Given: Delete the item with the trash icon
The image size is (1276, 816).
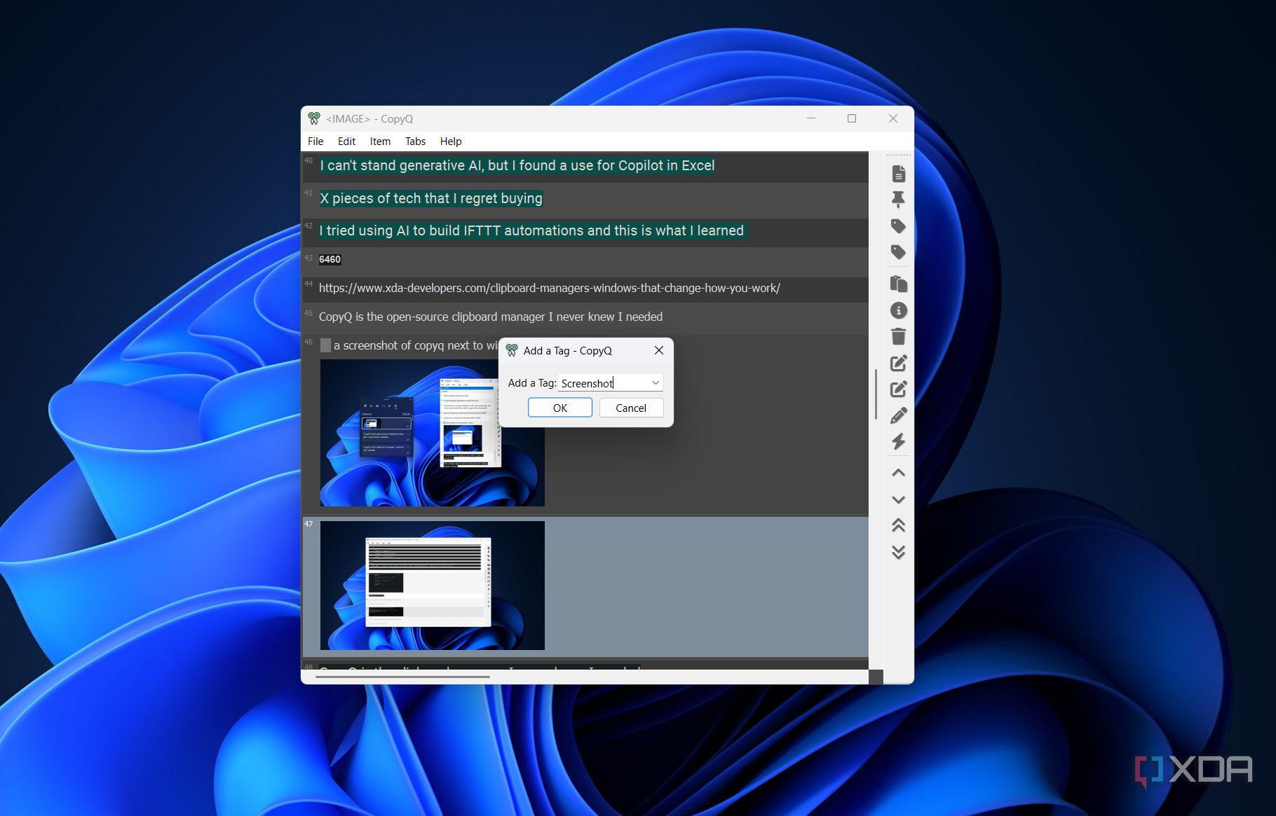Looking at the screenshot, I should [898, 336].
